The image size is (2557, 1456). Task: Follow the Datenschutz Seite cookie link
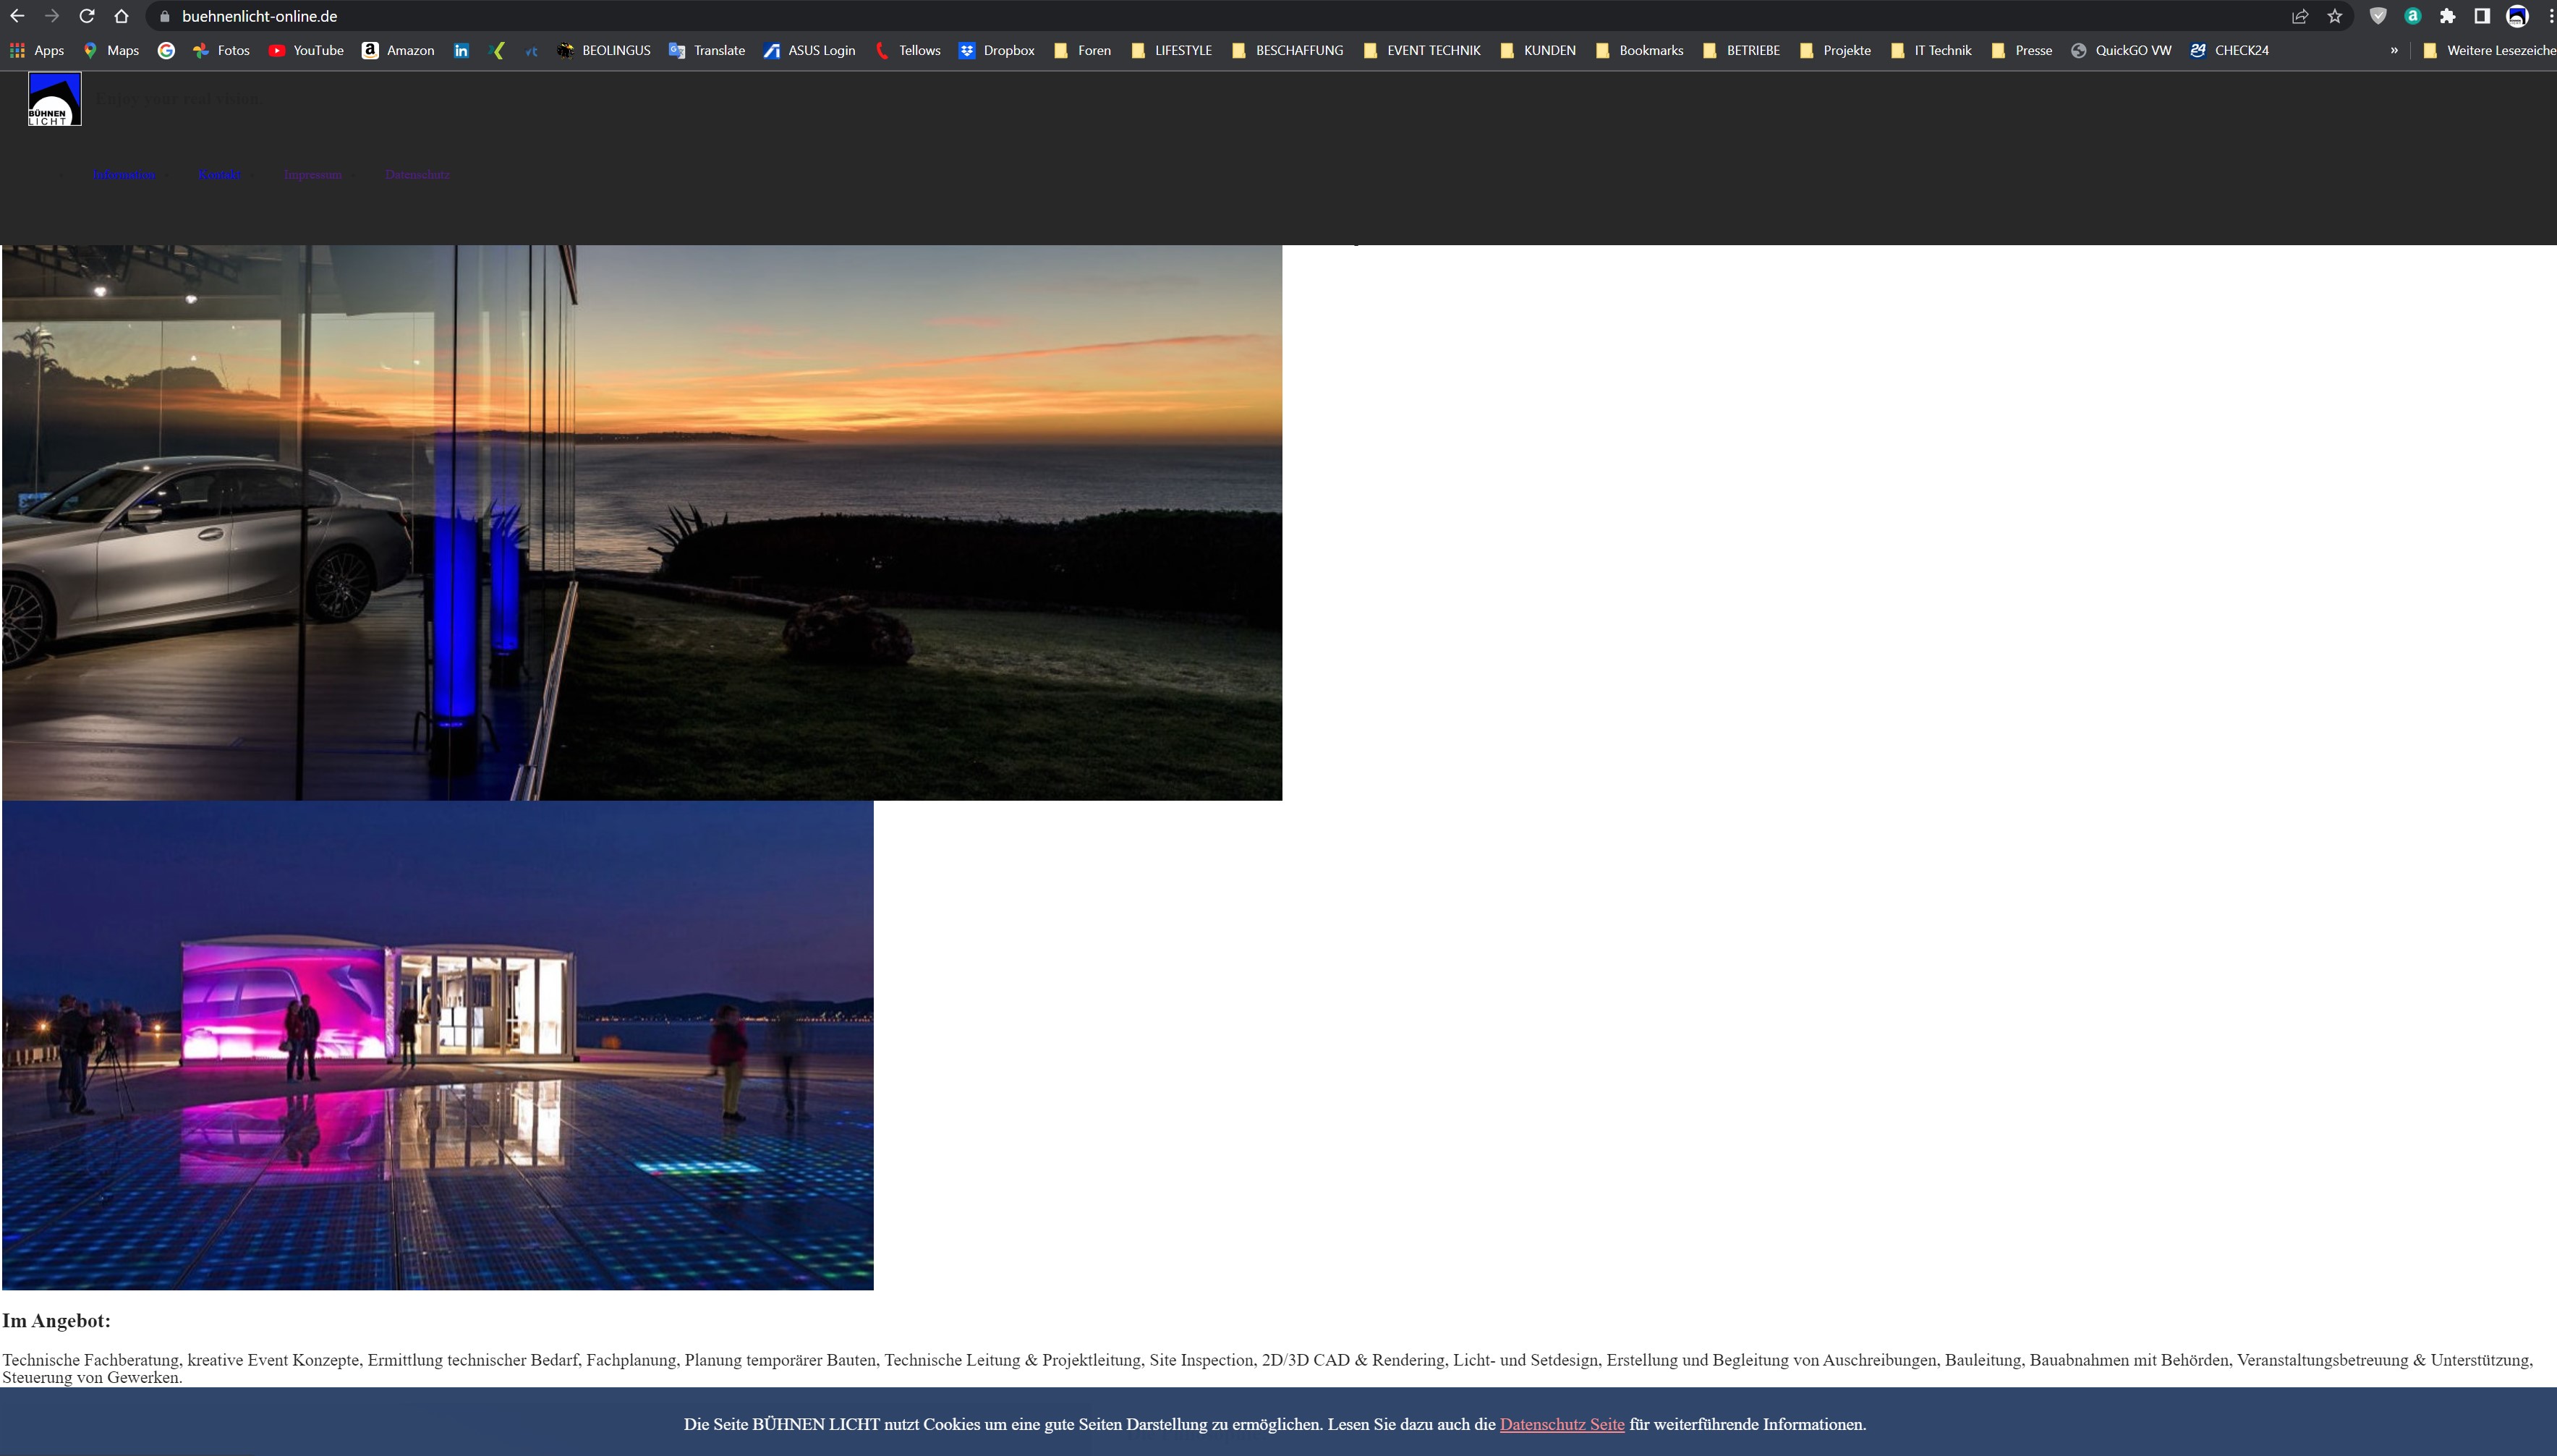pos(1561,1424)
